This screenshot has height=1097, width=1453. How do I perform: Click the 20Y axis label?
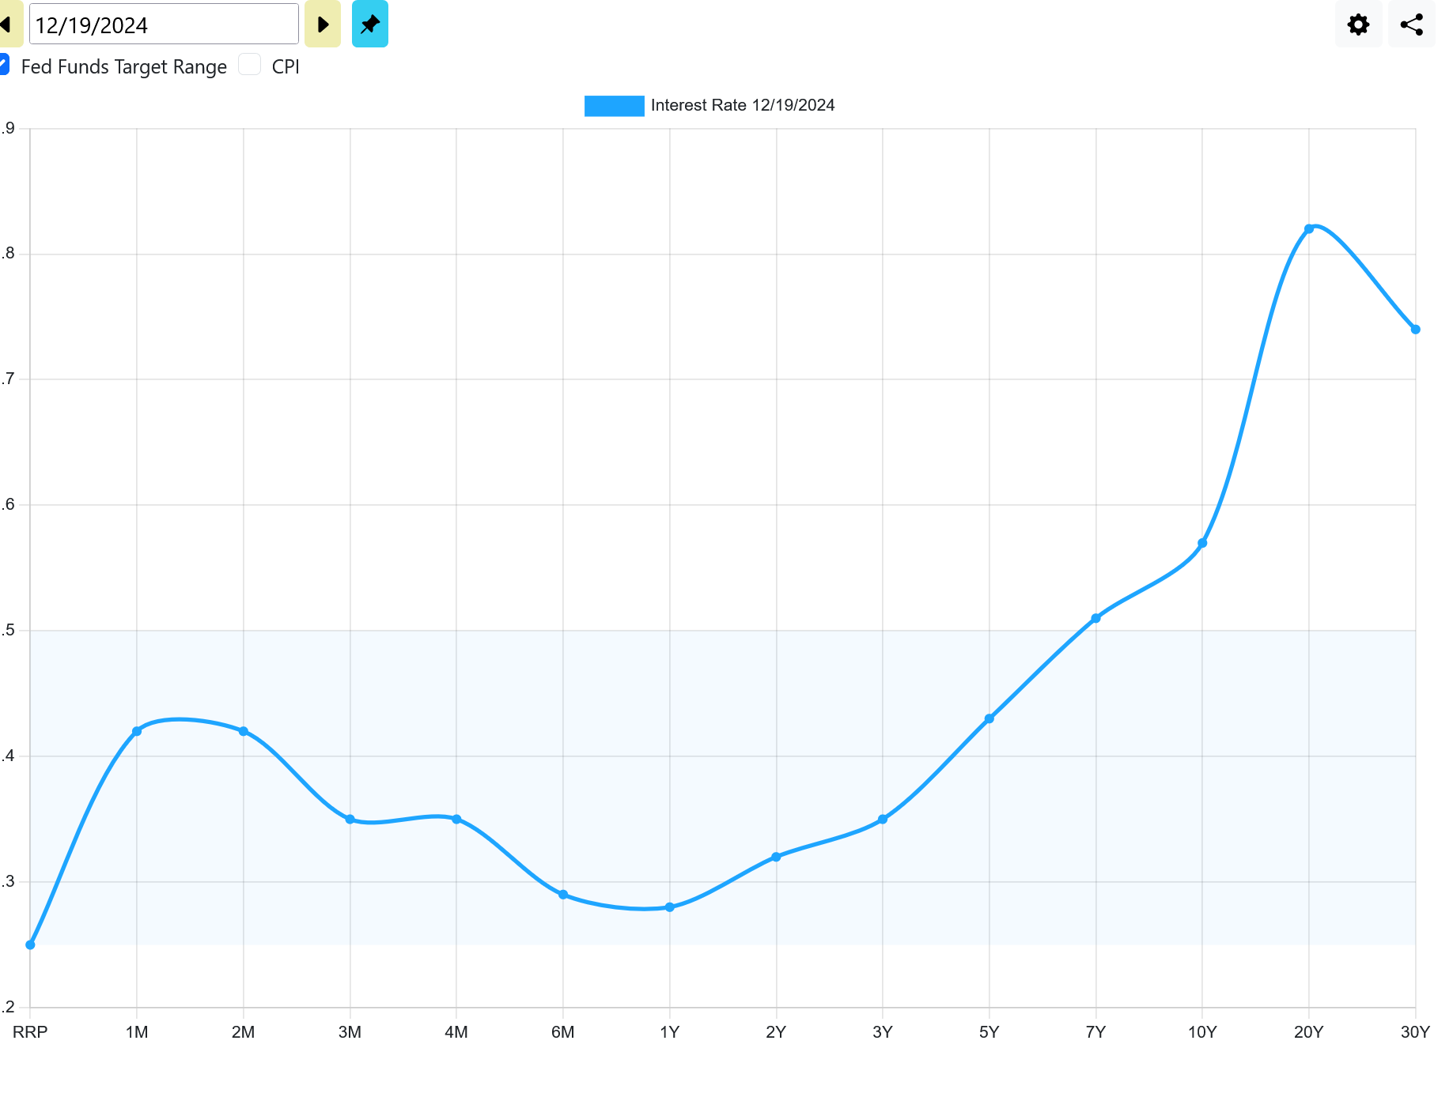pyautogui.click(x=1309, y=1031)
